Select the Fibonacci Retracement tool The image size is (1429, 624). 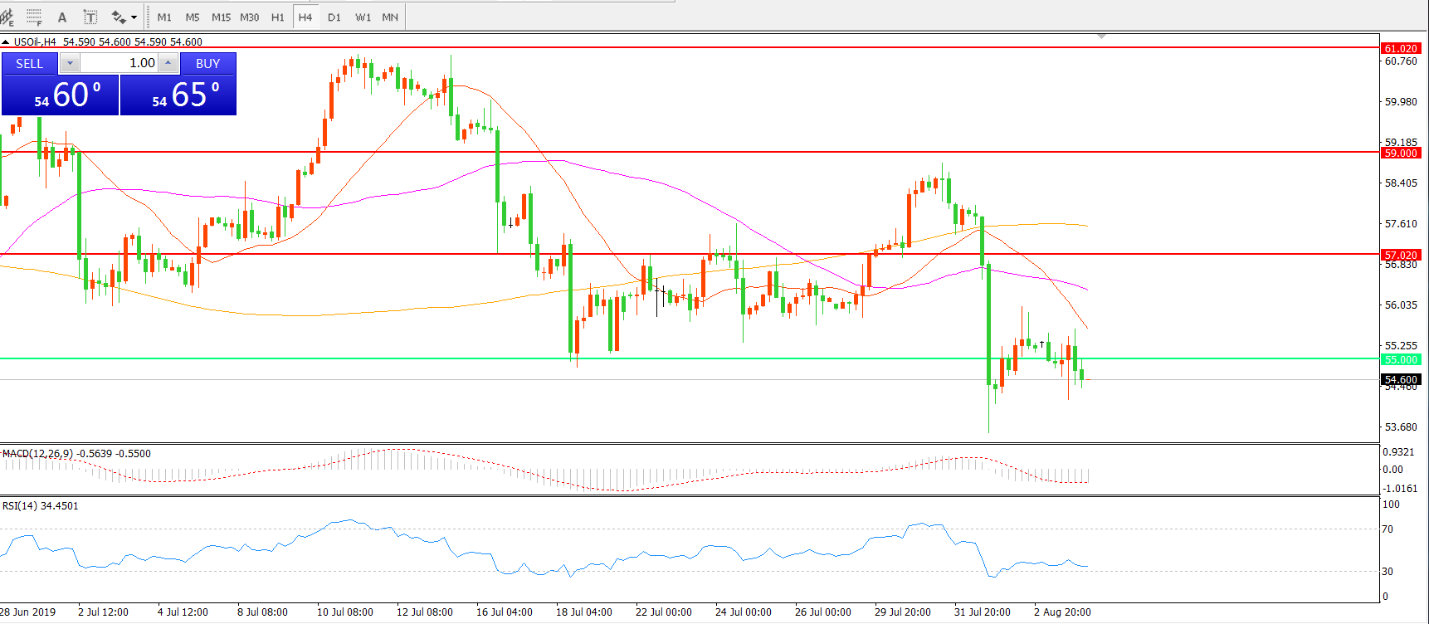pyautogui.click(x=34, y=17)
